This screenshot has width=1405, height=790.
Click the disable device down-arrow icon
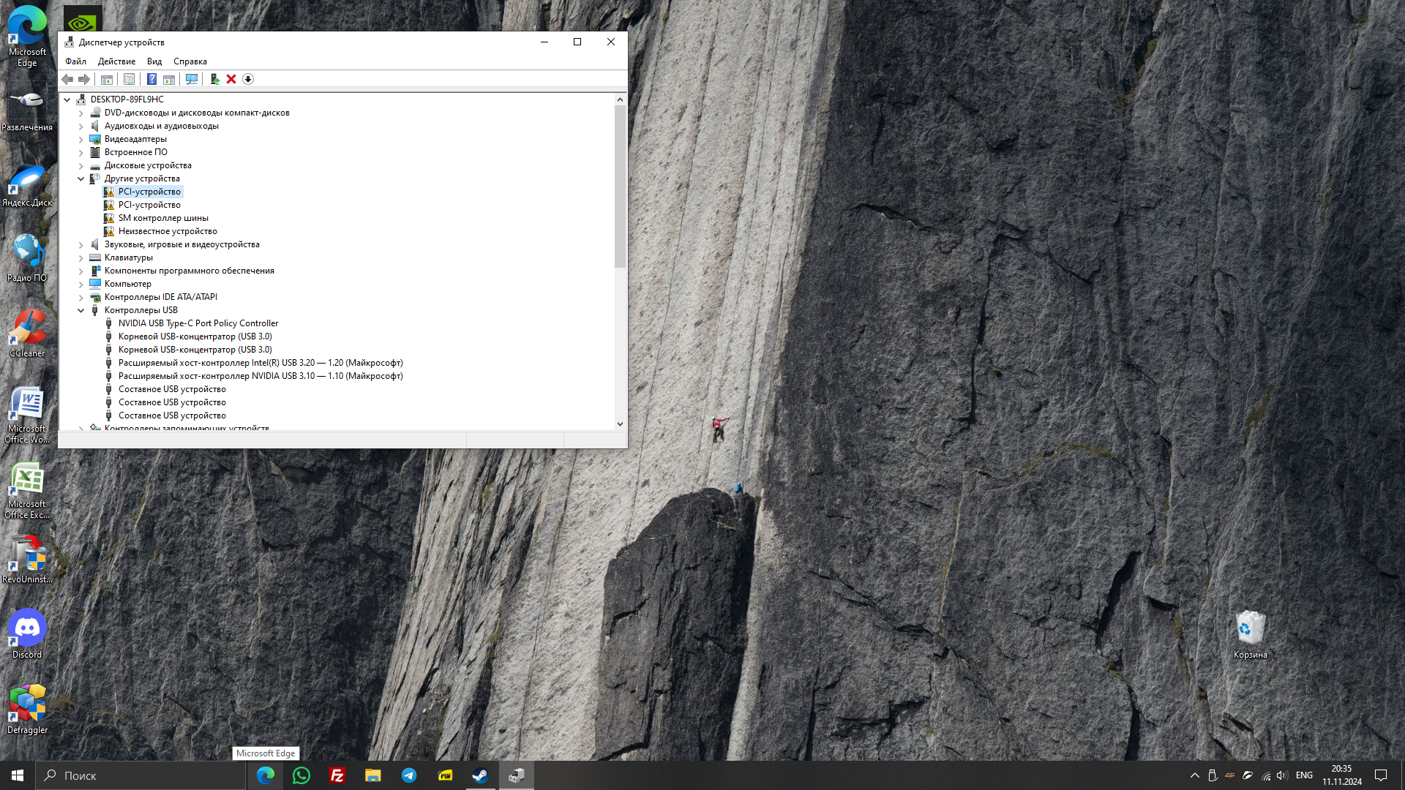[248, 79]
